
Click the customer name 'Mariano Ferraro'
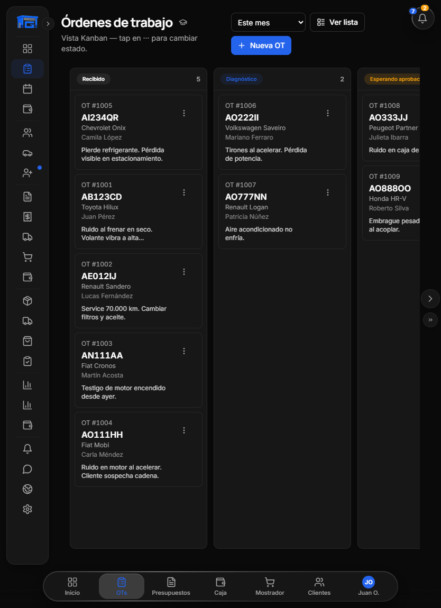250,137
